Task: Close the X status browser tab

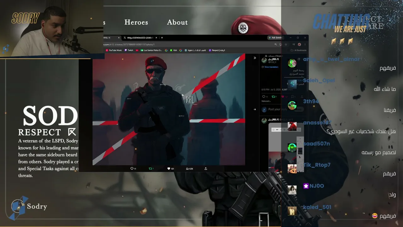Action: point(119,38)
